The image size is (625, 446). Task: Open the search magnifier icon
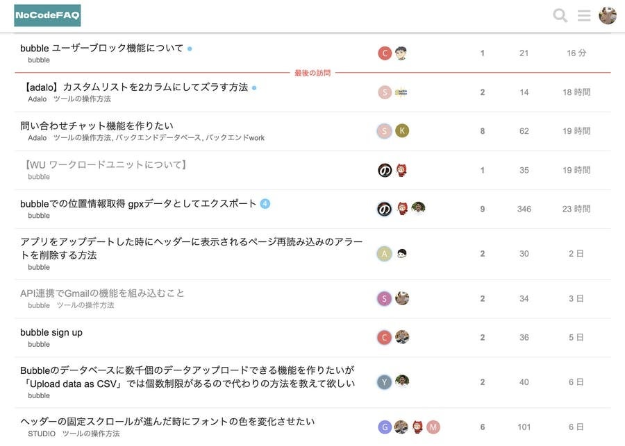pos(560,15)
